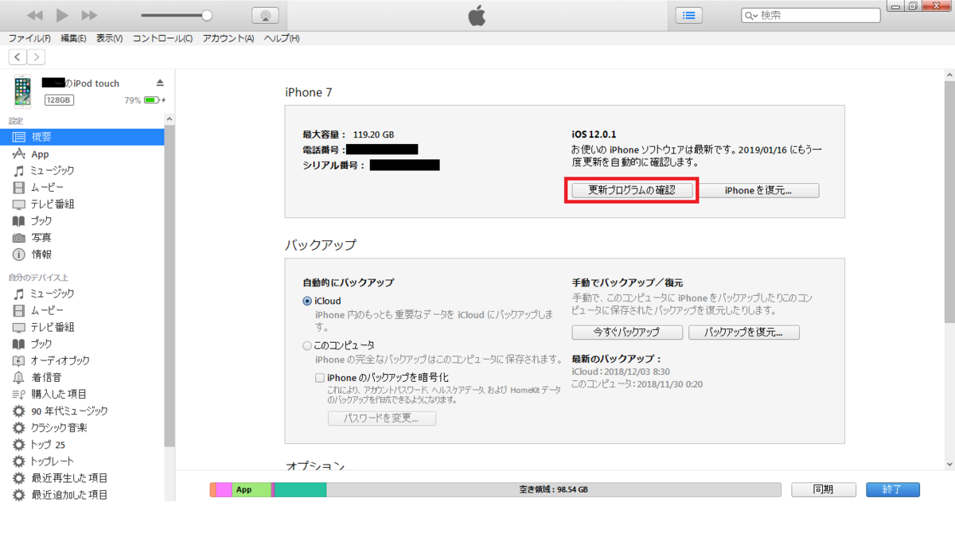Screen dimensions: 955x537
Task: Click the Apple logo in the display
Action: [x=477, y=15]
